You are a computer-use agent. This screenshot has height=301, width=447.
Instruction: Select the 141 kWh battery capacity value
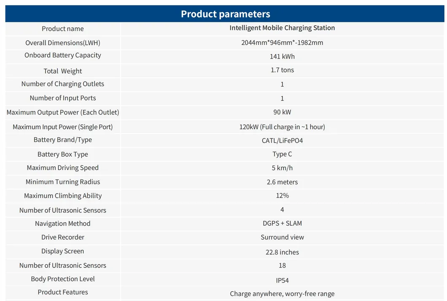tap(282, 56)
